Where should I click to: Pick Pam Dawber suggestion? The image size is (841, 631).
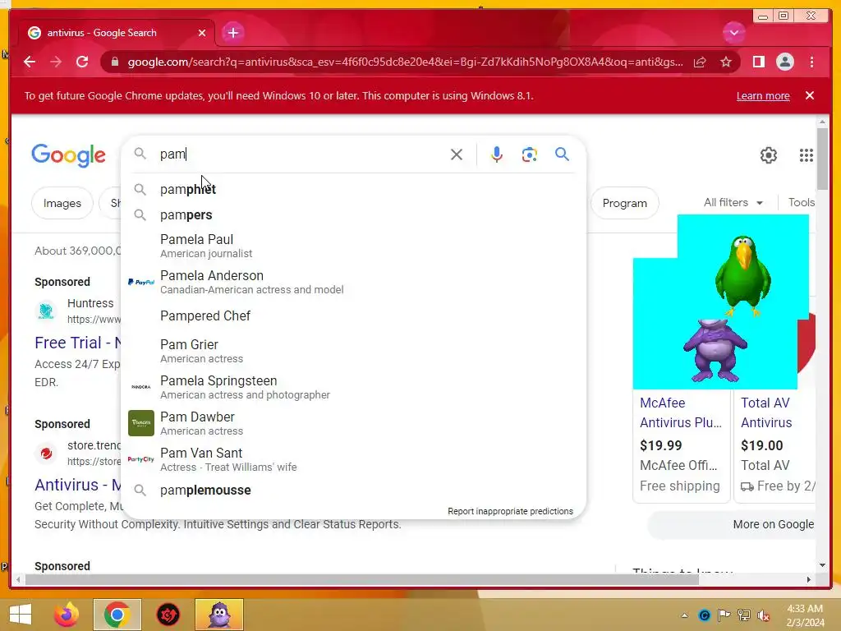[353, 423]
